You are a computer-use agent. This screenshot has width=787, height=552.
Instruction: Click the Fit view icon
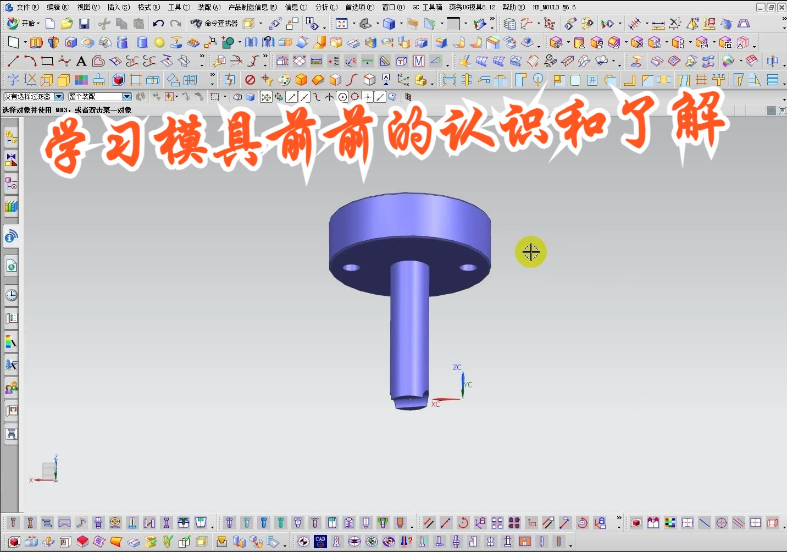[x=342, y=24]
